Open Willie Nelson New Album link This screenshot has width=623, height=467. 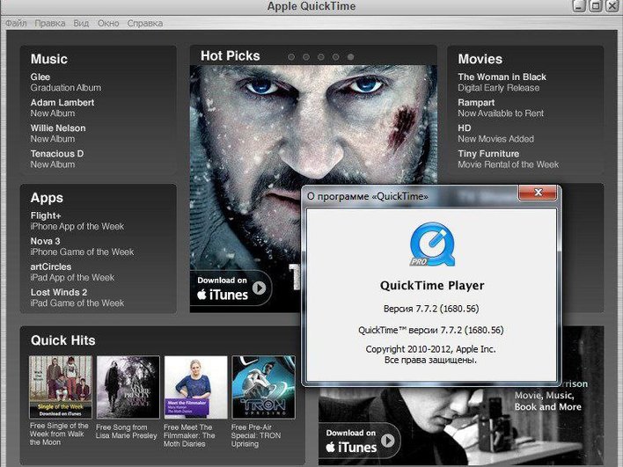[58, 134]
